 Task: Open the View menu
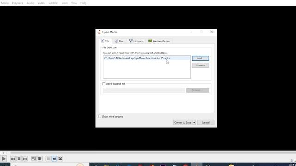(74, 3)
